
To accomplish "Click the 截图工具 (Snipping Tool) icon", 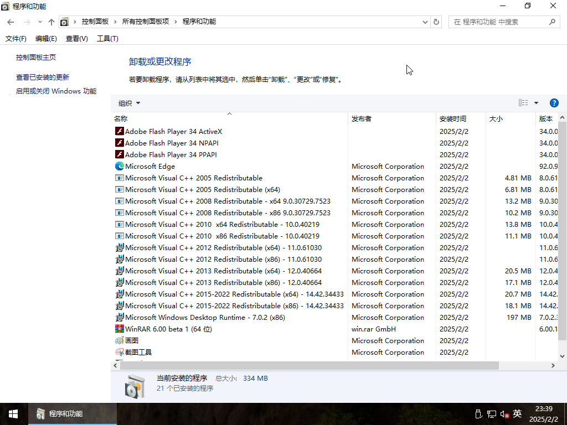I will [x=120, y=352].
